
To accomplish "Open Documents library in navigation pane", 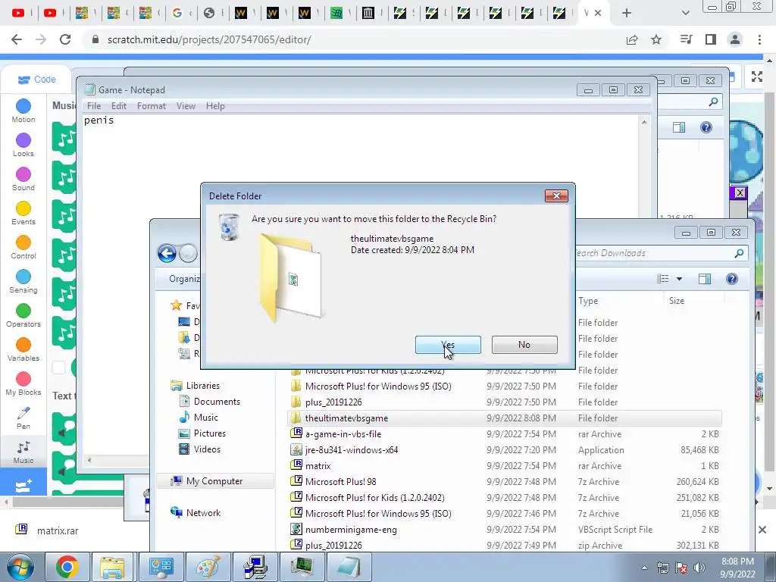I will pos(217,402).
